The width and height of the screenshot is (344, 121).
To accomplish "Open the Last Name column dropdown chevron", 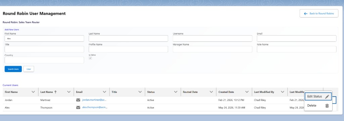I will pyautogui.click(x=69, y=92).
